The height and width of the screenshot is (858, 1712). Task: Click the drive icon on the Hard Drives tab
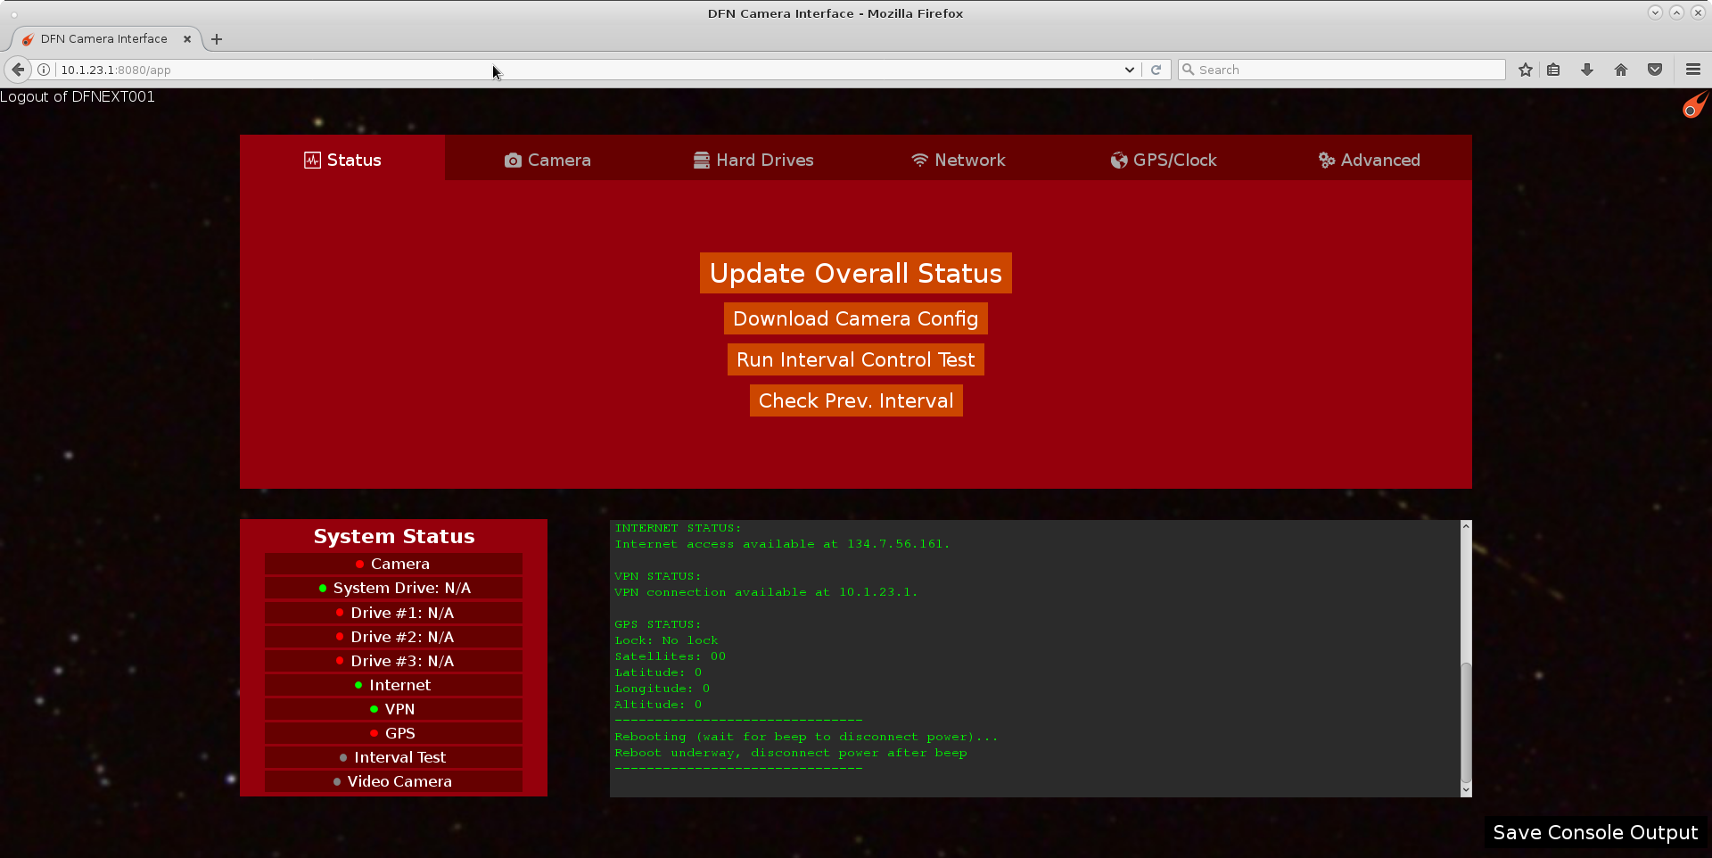[702, 160]
